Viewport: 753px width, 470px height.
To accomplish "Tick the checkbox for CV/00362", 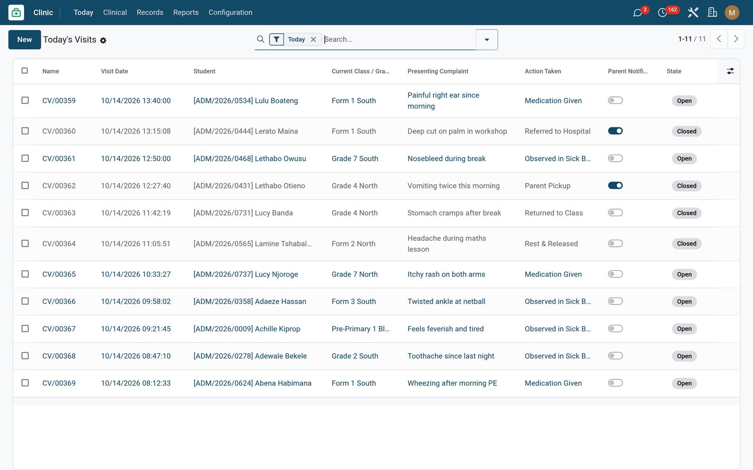I will tap(25, 186).
